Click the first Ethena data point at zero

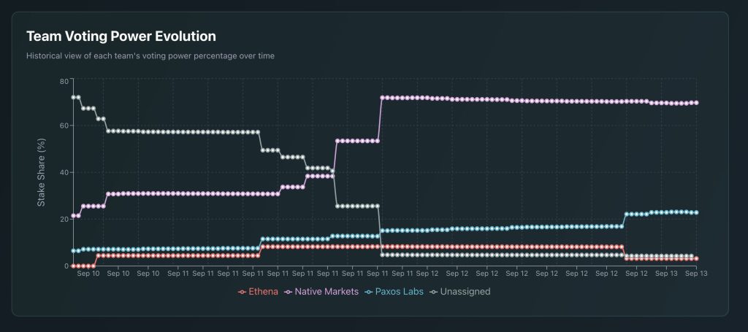[73, 266]
